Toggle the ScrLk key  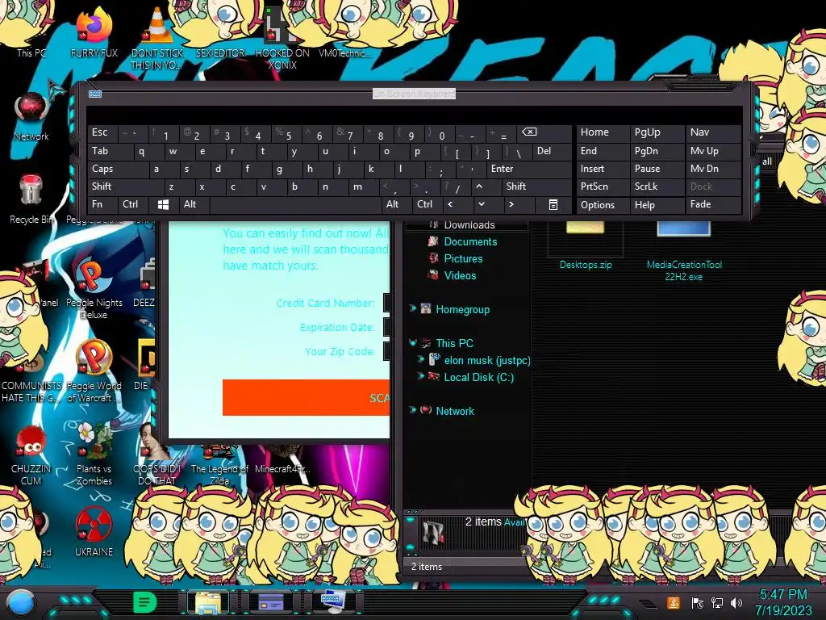[657, 186]
